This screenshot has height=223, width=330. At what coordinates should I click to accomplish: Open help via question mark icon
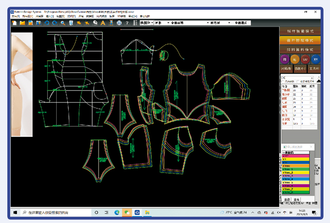coord(127,23)
